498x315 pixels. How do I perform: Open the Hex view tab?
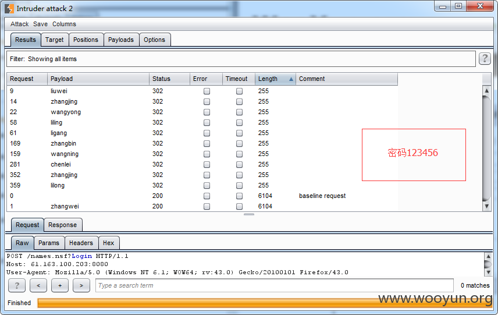(109, 243)
